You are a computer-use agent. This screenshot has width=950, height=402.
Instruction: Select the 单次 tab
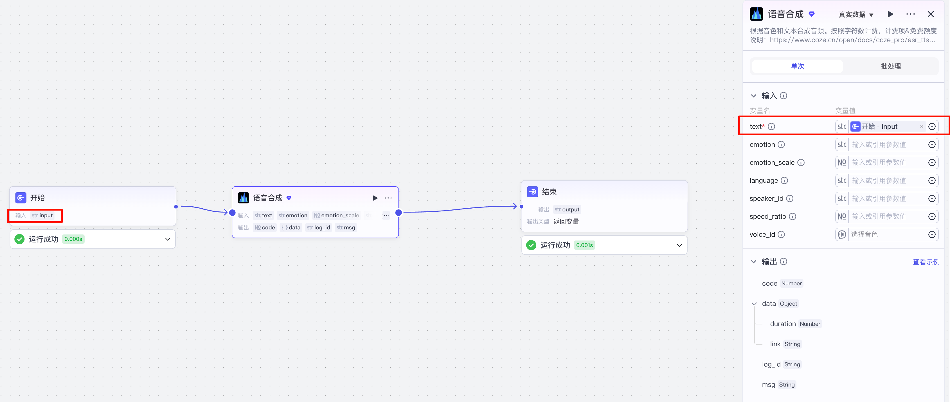click(797, 66)
